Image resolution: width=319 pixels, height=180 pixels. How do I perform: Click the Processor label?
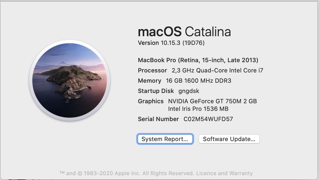(152, 70)
